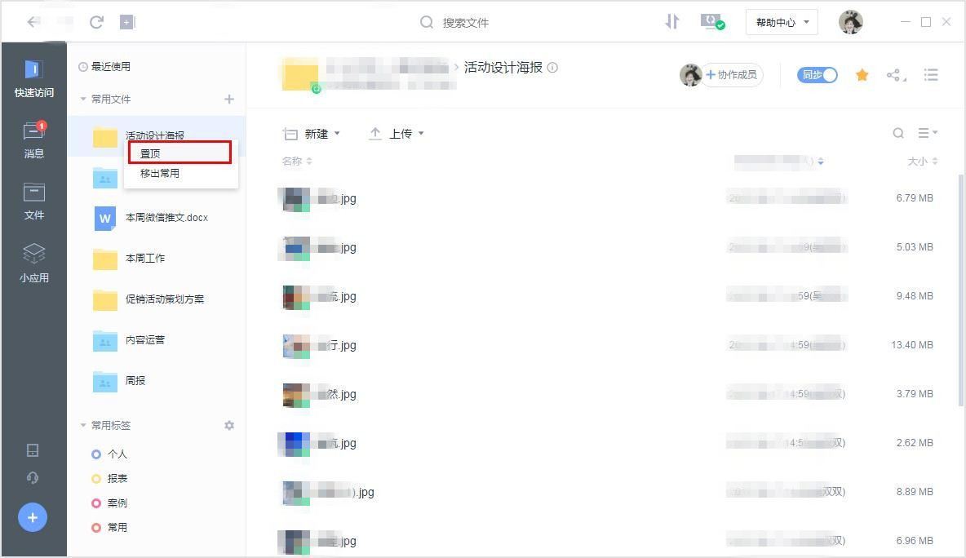Star the 活动设计海报 folder as favorite
Image resolution: width=966 pixels, height=558 pixels.
(x=862, y=75)
